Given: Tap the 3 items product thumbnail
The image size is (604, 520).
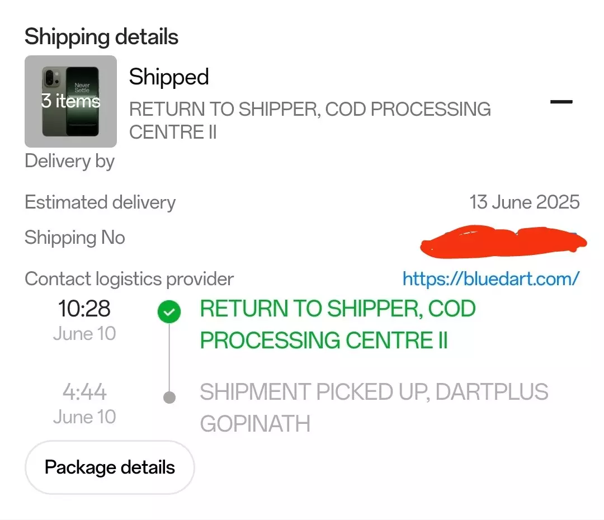Looking at the screenshot, I should pyautogui.click(x=71, y=101).
